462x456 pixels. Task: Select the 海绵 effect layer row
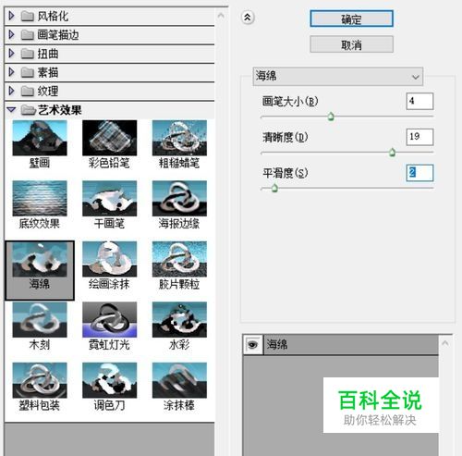[x=340, y=345]
